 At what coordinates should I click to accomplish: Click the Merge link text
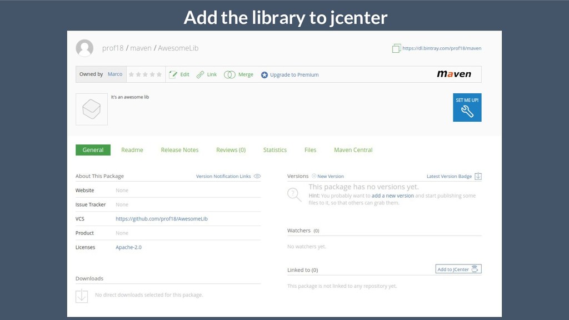pos(246,74)
